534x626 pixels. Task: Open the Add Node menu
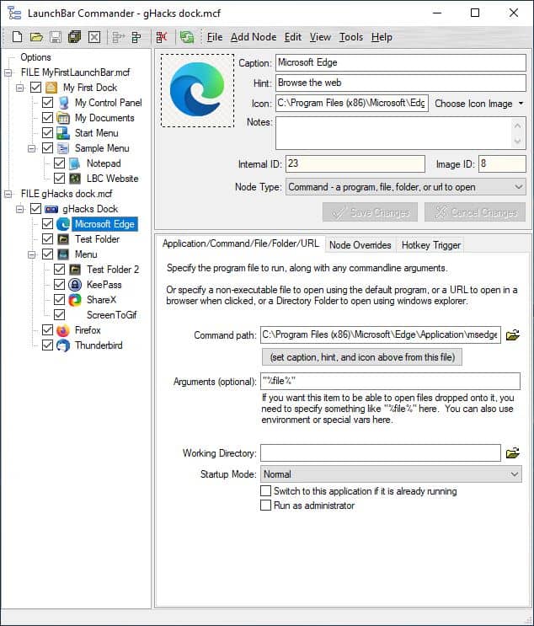pos(254,37)
